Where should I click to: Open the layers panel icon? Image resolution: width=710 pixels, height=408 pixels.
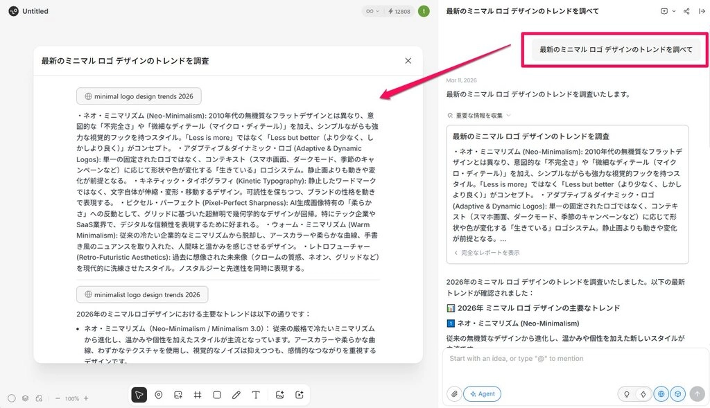tap(26, 398)
